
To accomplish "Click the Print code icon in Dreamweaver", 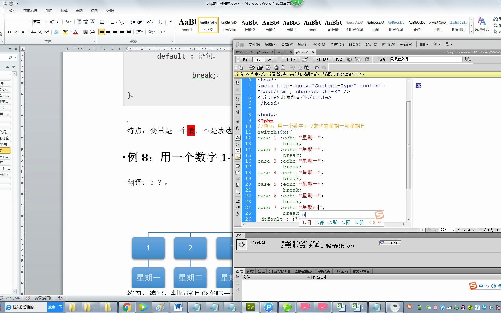I will 283,68.
